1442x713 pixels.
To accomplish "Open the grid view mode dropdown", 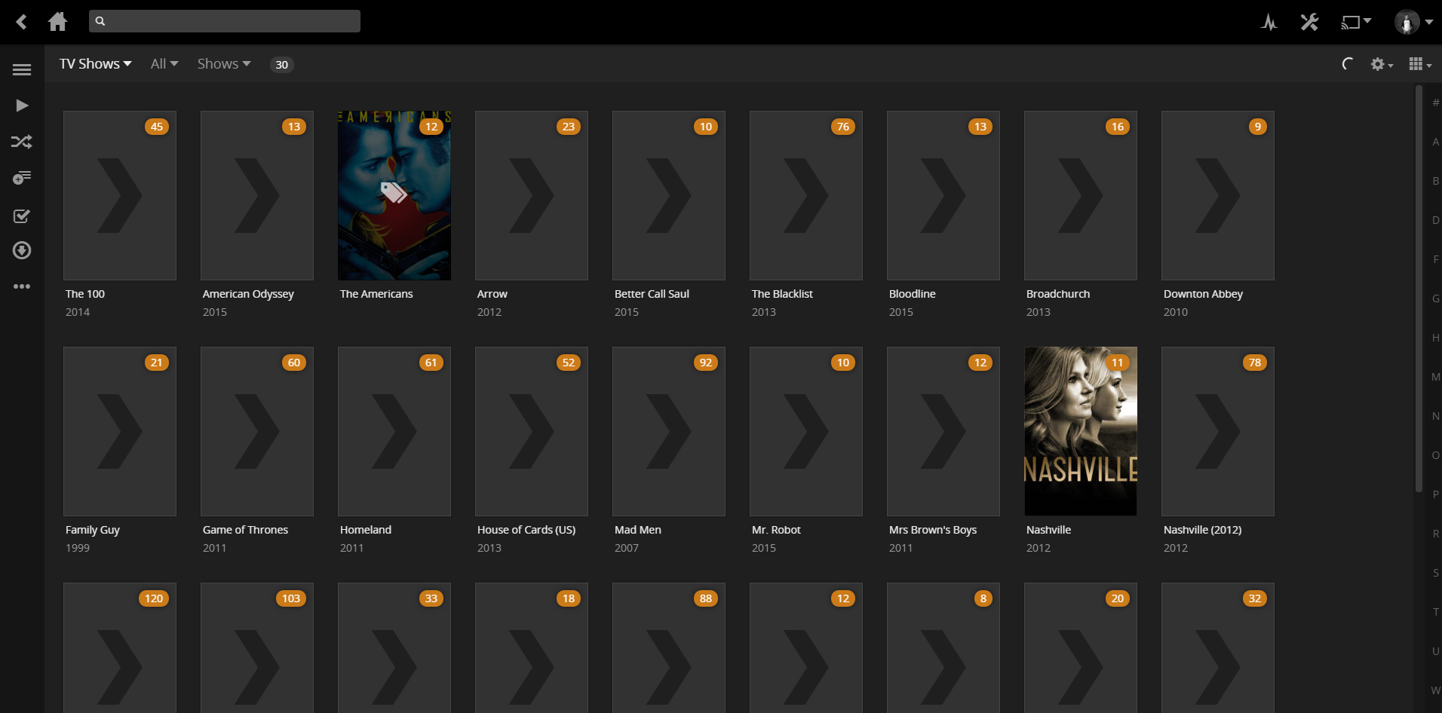I will pos(1420,64).
